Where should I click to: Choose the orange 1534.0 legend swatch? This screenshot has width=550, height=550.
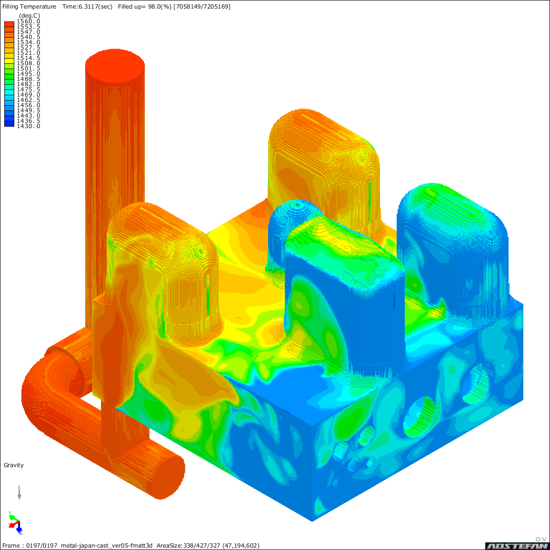coord(9,42)
